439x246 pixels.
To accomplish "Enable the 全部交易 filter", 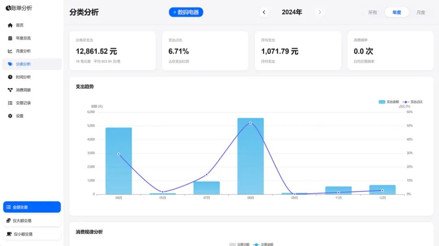I will pos(32,207).
